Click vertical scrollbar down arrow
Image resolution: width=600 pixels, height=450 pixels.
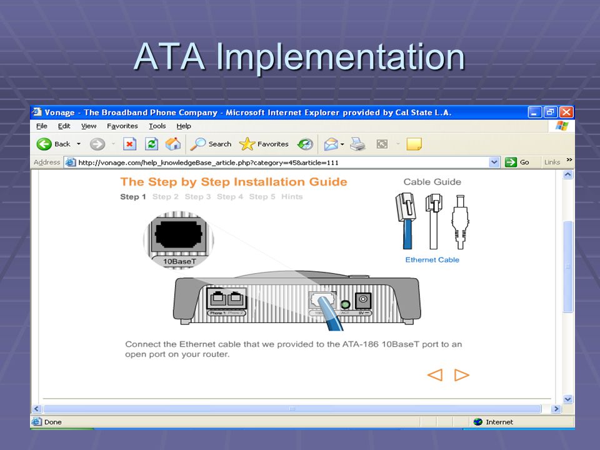coord(568,399)
